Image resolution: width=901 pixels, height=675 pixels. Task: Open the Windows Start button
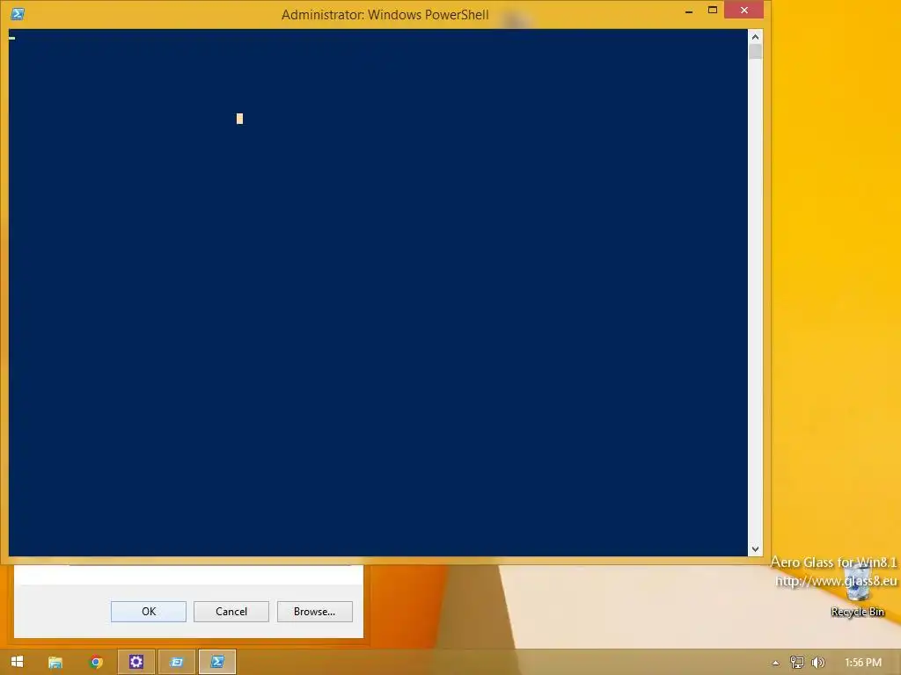[18, 662]
